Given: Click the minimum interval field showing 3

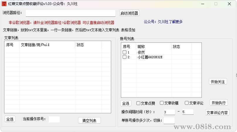Looking at the screenshot, I should [169, 112].
